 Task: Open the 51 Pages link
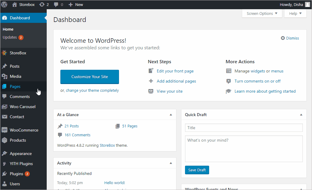[130, 126]
